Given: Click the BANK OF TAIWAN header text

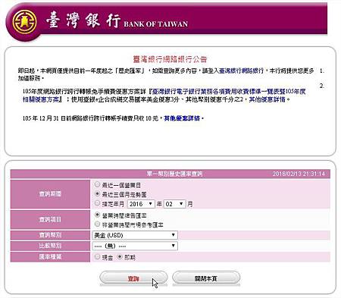Looking at the screenshot, I should [155, 24].
